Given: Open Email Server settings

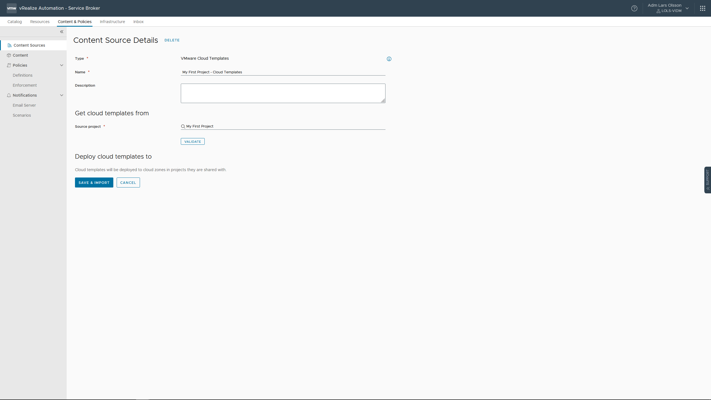Looking at the screenshot, I should point(24,105).
